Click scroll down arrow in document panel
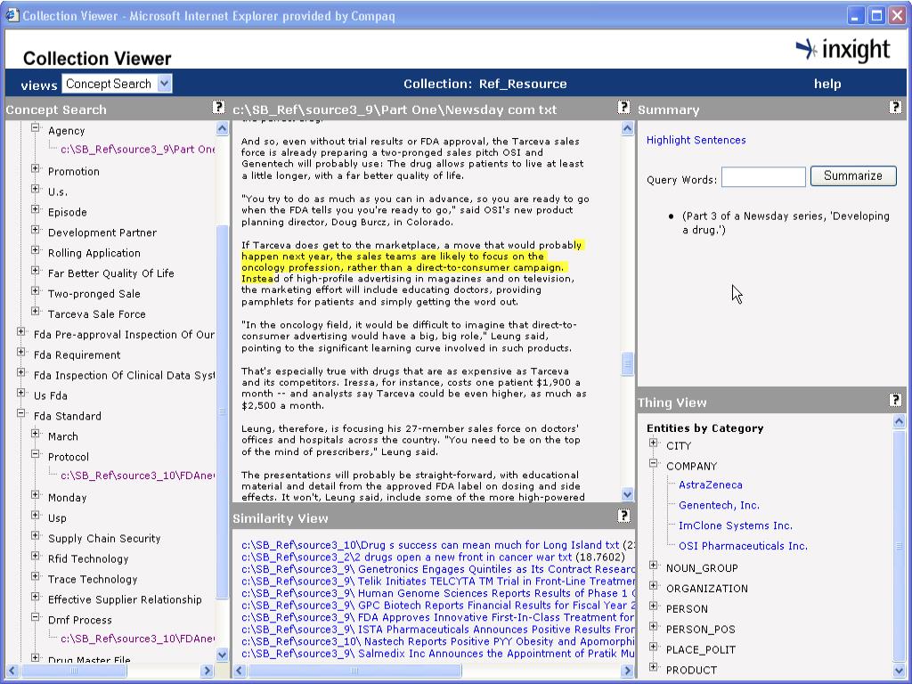Image resolution: width=912 pixels, height=684 pixels. tap(627, 494)
